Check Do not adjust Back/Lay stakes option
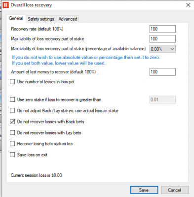 click(x=12, y=111)
